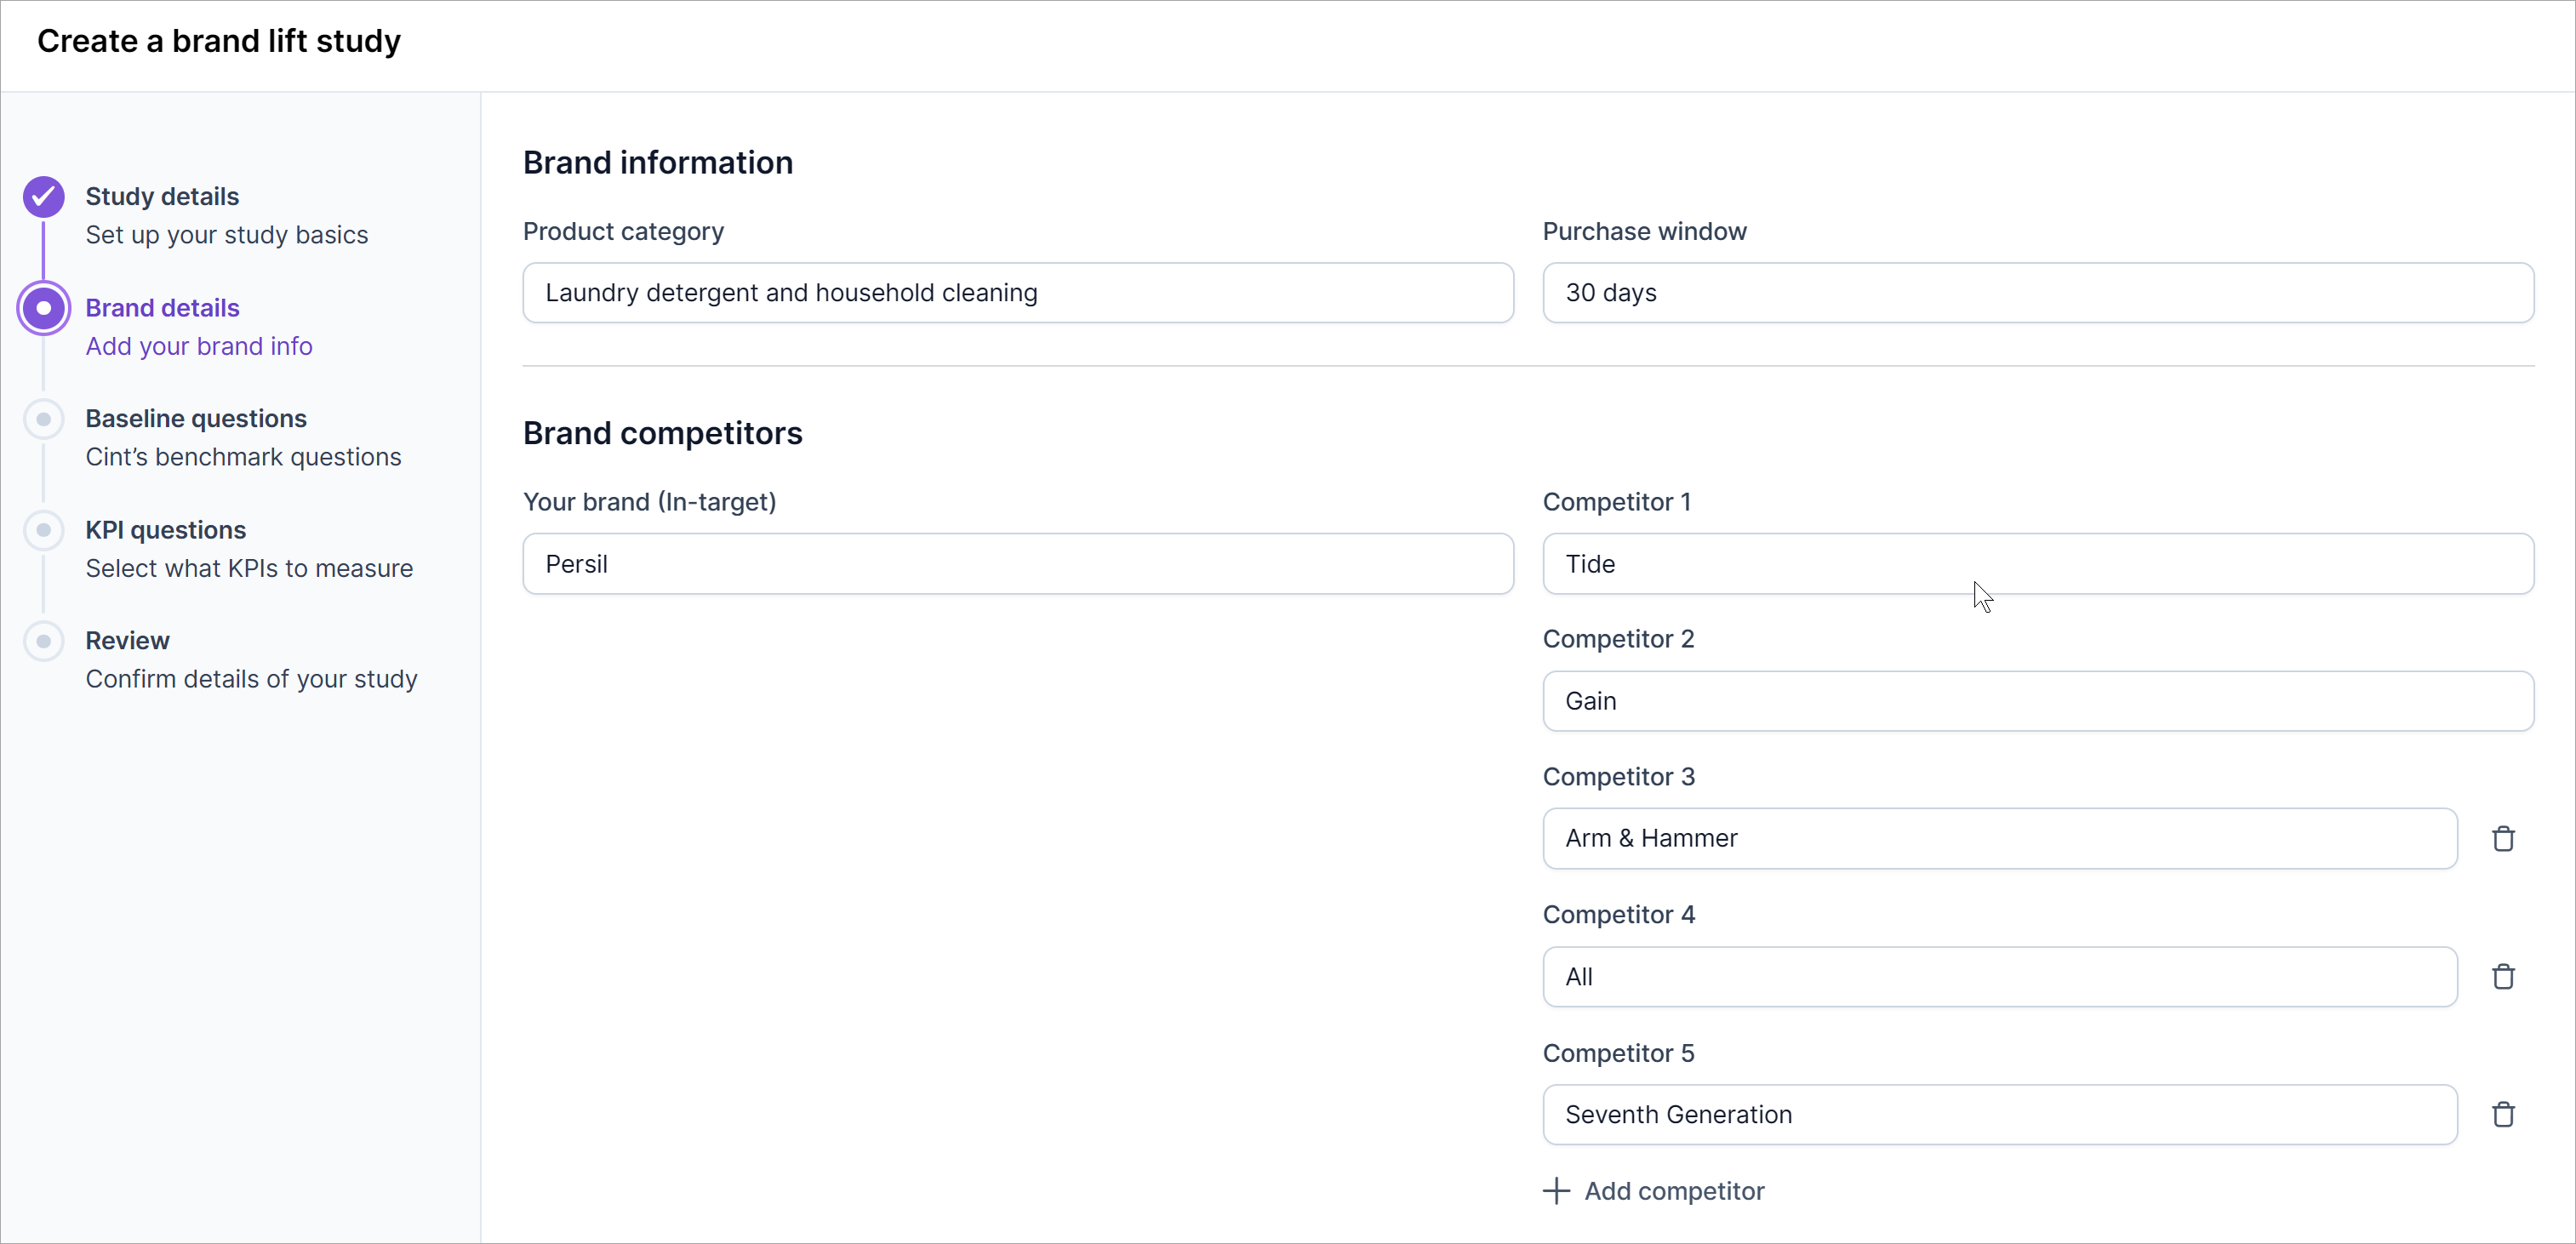Open the Purchase window 30 days dropdown

(x=2037, y=293)
